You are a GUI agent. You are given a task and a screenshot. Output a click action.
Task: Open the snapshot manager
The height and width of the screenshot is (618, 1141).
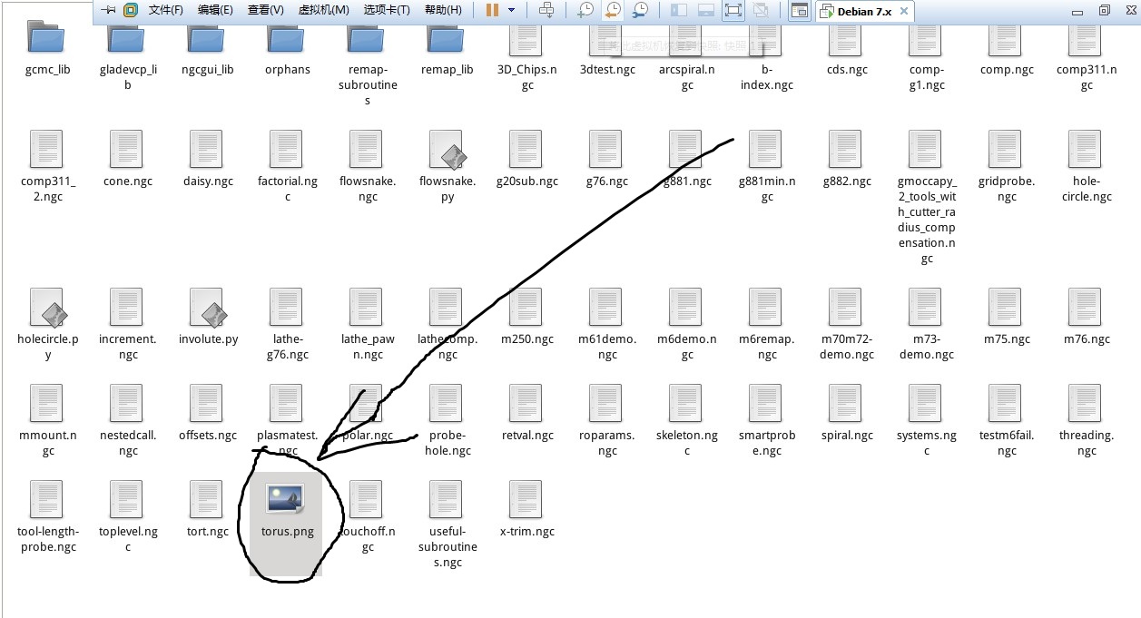pos(639,10)
